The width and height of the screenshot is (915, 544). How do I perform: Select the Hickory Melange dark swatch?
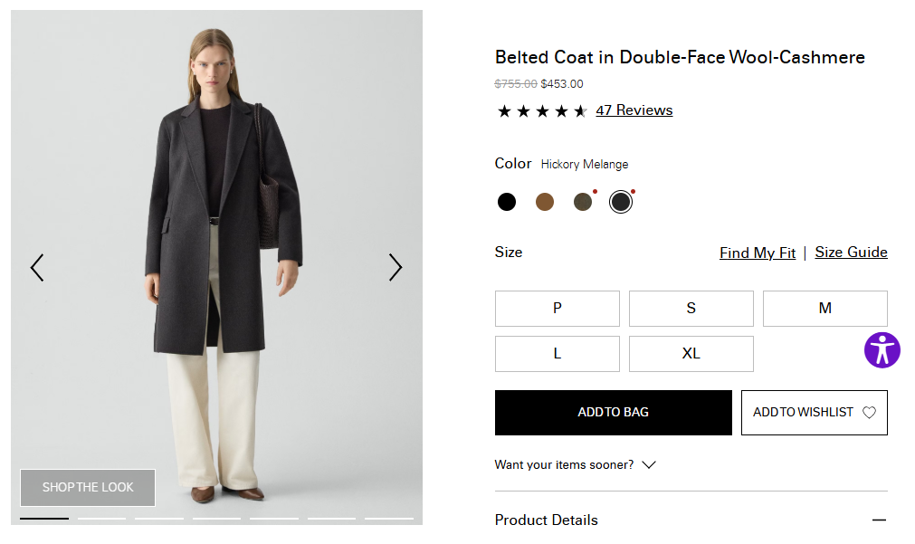(620, 202)
